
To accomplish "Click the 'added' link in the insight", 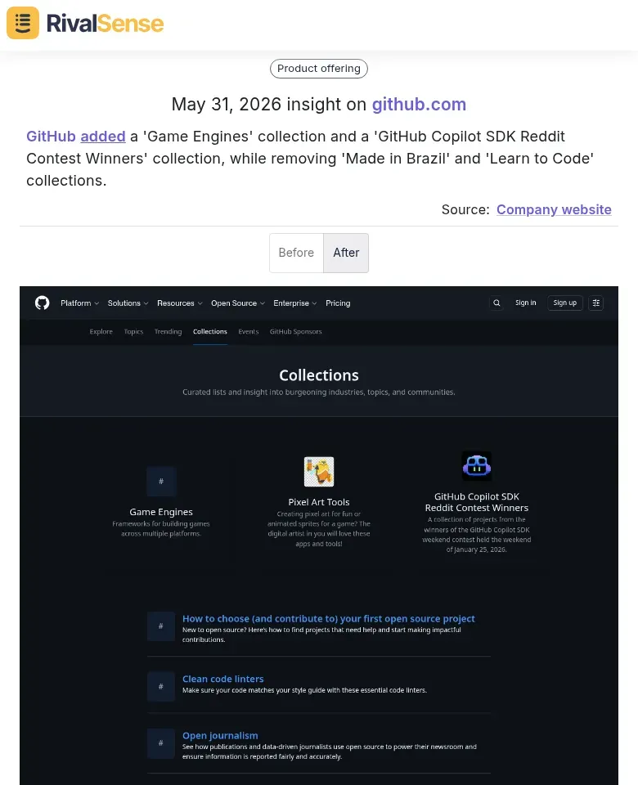I will click(103, 137).
